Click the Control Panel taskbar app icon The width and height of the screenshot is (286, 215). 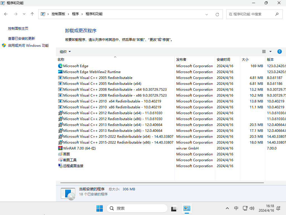[187, 208]
